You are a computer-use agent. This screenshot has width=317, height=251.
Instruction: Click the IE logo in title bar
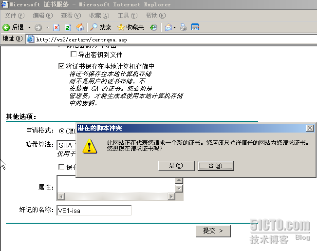[x=4, y=4]
